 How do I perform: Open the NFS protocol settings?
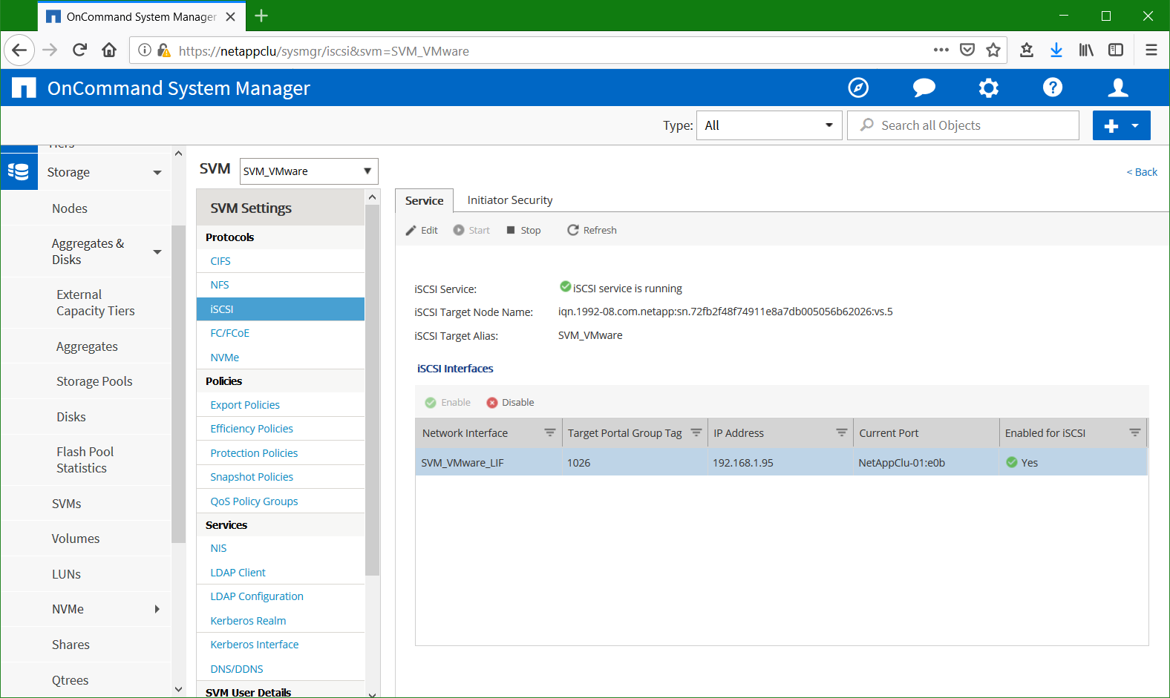220,285
